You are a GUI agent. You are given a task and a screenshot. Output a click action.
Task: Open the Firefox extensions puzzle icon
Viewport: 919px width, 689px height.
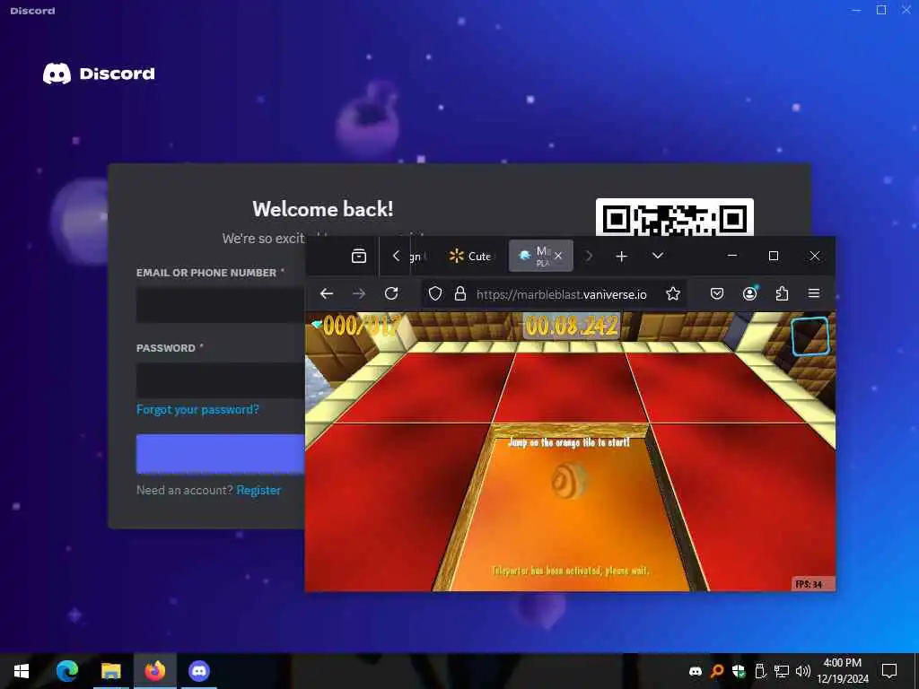point(782,293)
